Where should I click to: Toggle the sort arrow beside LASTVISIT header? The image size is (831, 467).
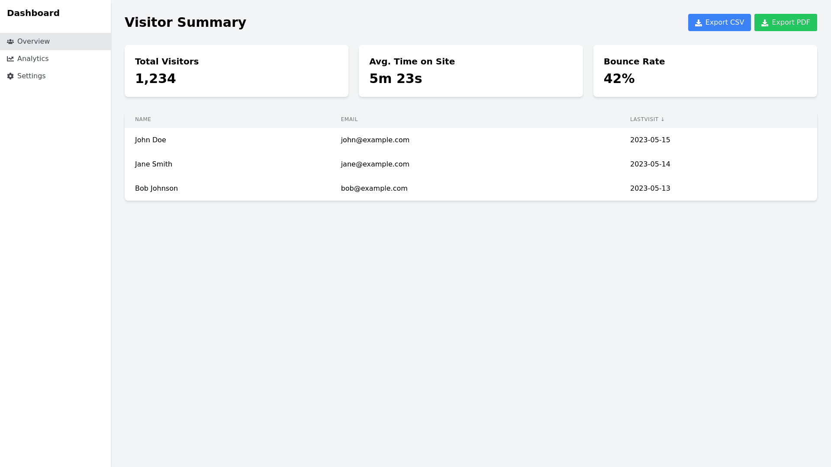click(x=662, y=119)
